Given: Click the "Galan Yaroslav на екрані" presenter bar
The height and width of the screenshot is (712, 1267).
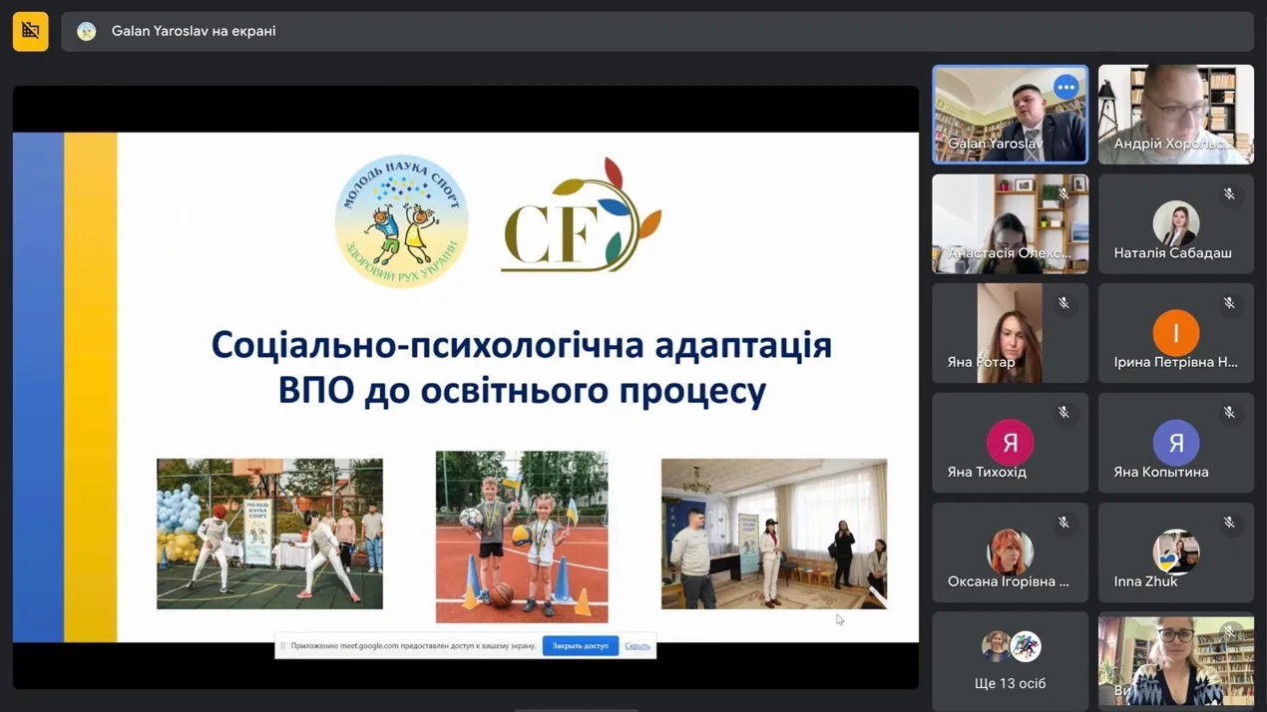Looking at the screenshot, I should (x=656, y=31).
